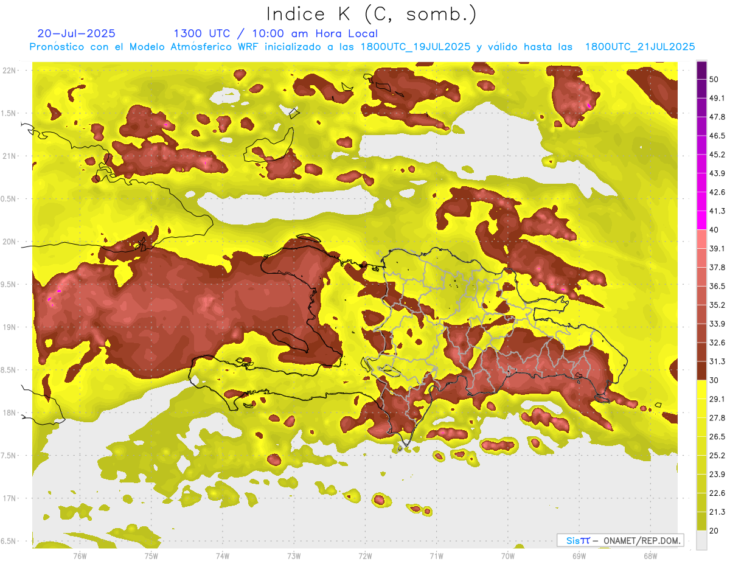Click the 19N latitude label
Screen dimensions: 730x564
point(10,327)
